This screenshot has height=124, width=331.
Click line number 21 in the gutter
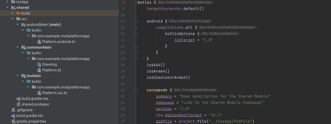point(123,84)
